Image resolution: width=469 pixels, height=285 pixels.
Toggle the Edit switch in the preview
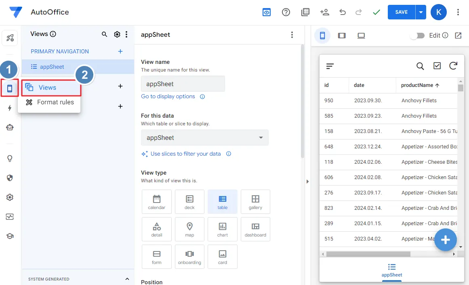(x=418, y=36)
